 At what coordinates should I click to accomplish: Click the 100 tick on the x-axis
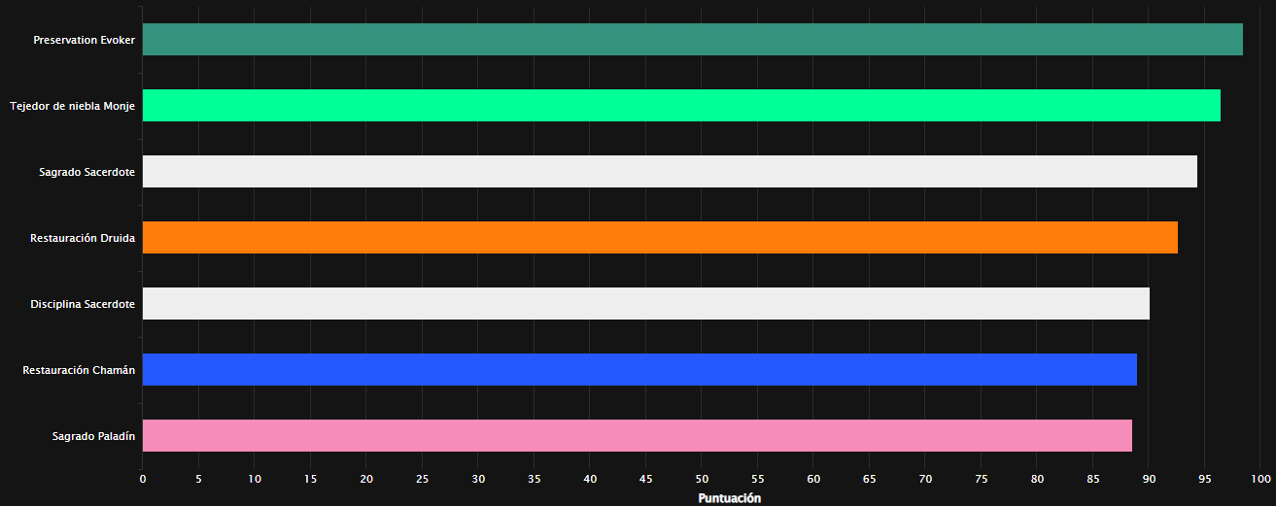(x=1260, y=480)
